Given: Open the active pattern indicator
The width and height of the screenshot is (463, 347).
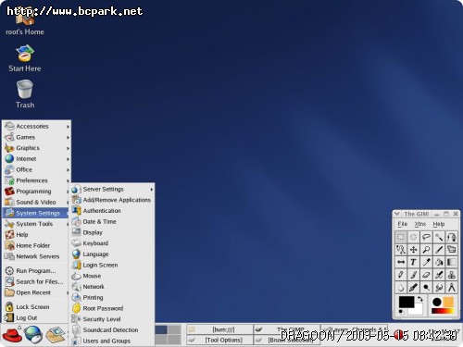Looking at the screenshot, I should click(448, 302).
